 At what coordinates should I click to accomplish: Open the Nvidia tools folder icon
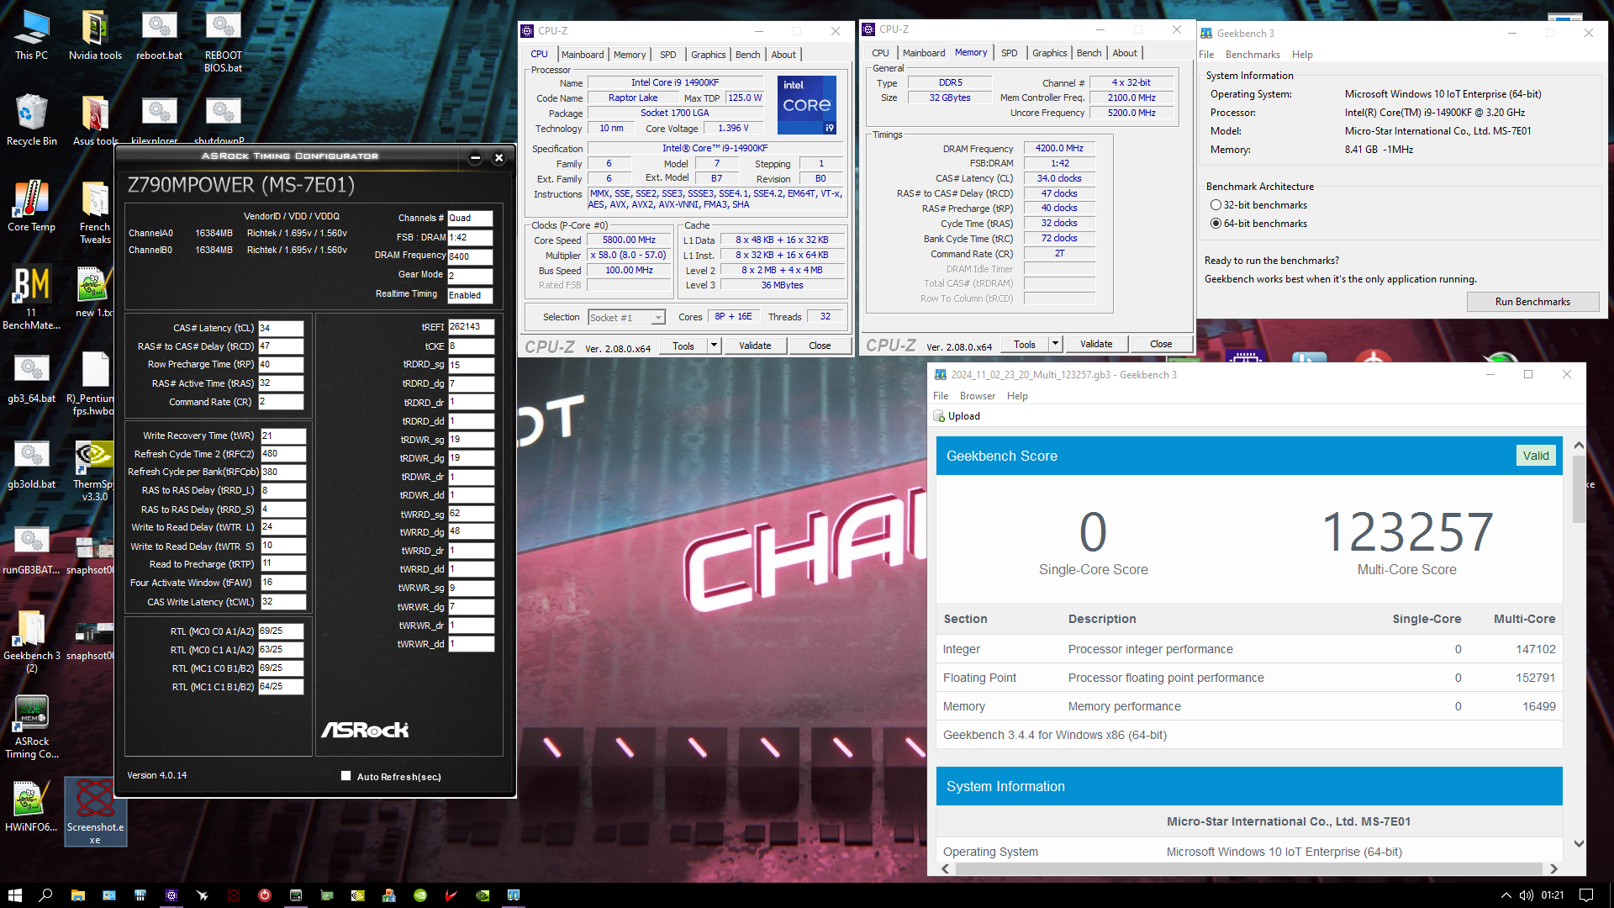[95, 35]
